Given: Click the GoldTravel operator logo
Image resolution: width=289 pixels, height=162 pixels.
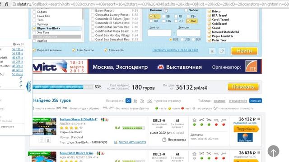Looking at the screenshot, I should [245, 138].
